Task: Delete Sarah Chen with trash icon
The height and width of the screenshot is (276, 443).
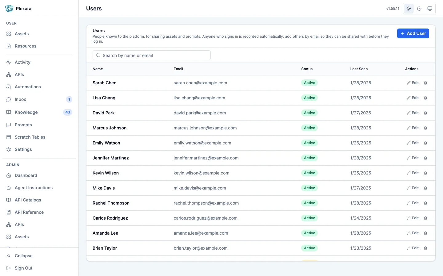Action: point(425,83)
